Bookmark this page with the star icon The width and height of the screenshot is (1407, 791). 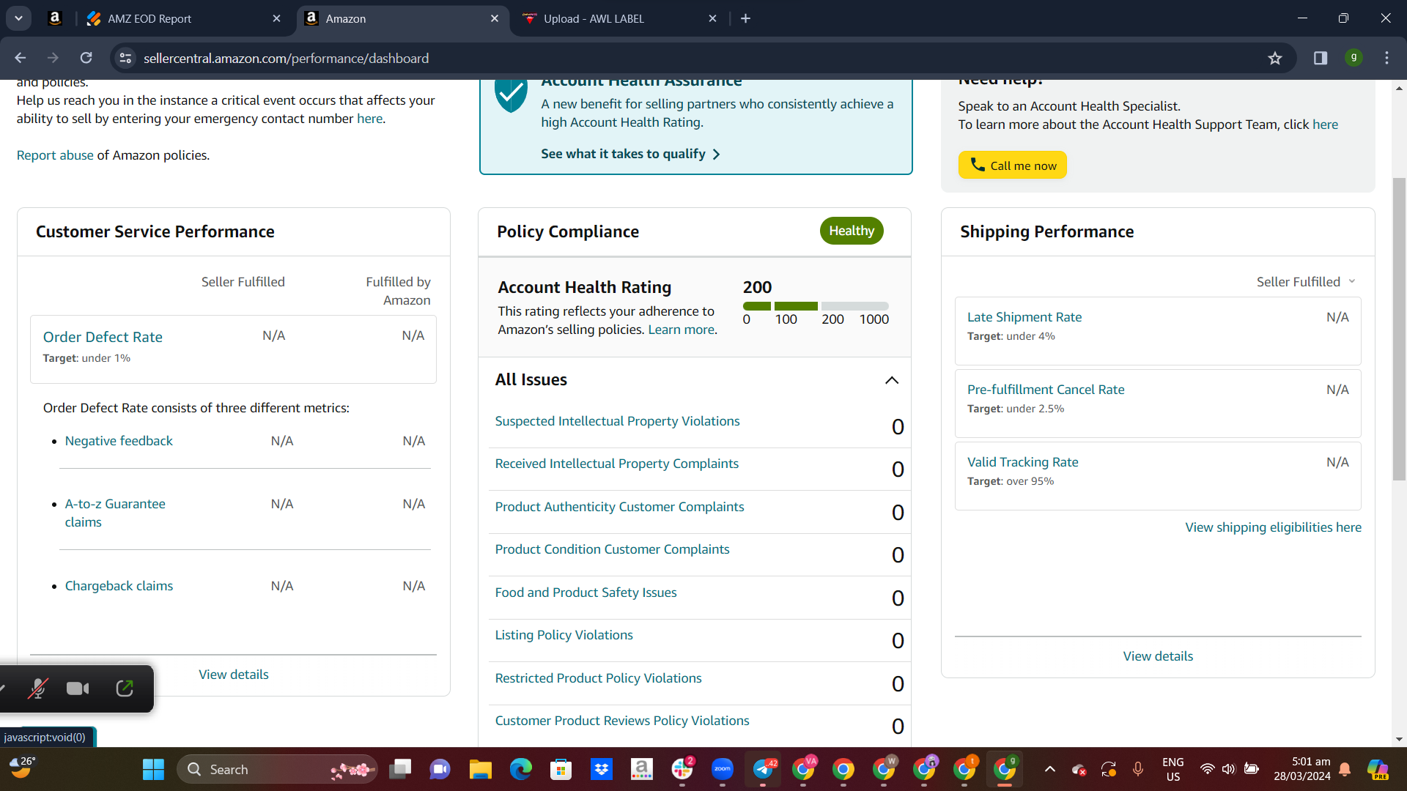pyautogui.click(x=1275, y=58)
